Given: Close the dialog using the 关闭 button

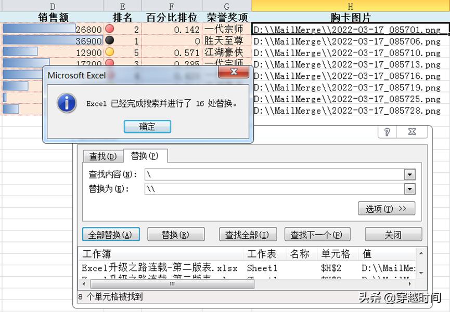Looking at the screenshot, I should [393, 234].
